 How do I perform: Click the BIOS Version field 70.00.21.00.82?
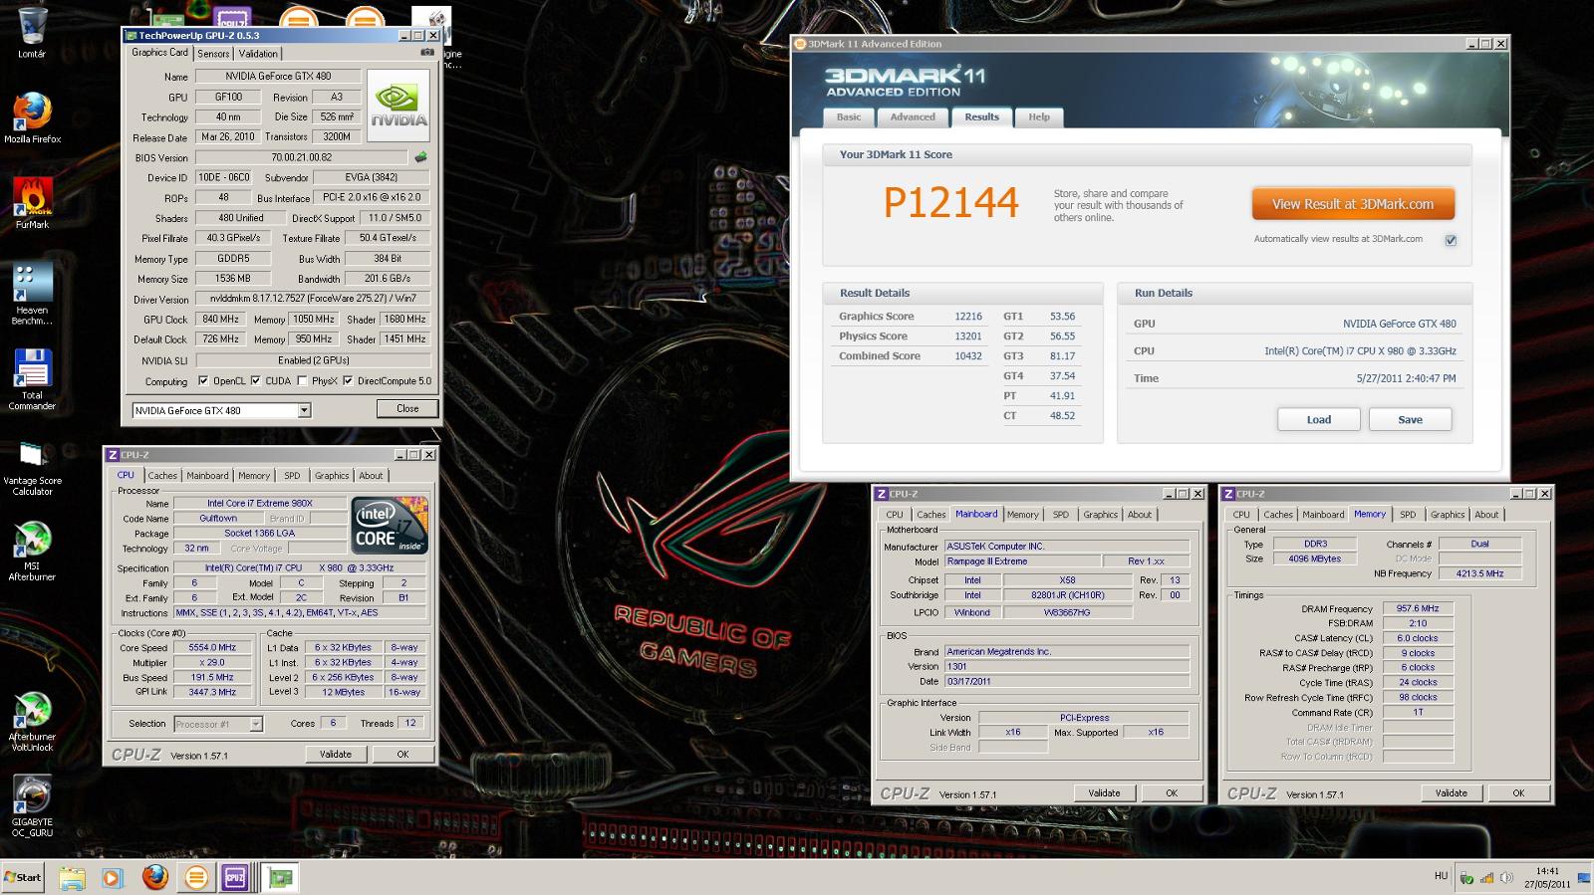[x=301, y=157]
